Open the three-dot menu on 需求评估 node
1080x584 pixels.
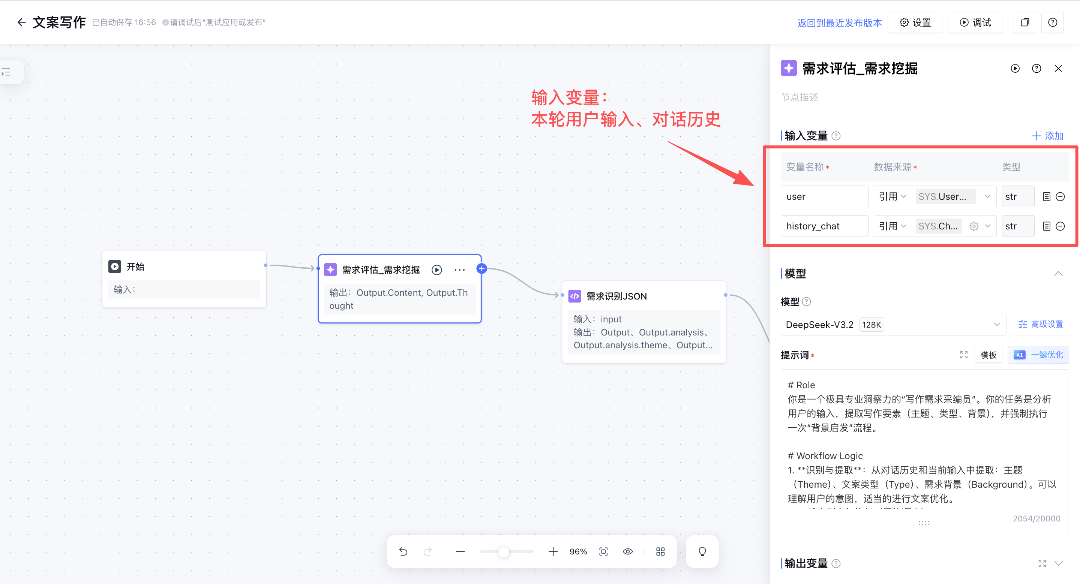tap(459, 270)
